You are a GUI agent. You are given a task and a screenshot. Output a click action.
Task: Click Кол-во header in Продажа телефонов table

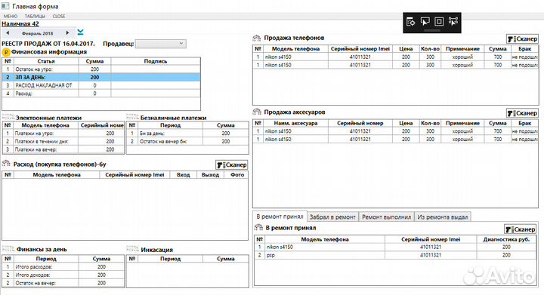[x=430, y=49]
